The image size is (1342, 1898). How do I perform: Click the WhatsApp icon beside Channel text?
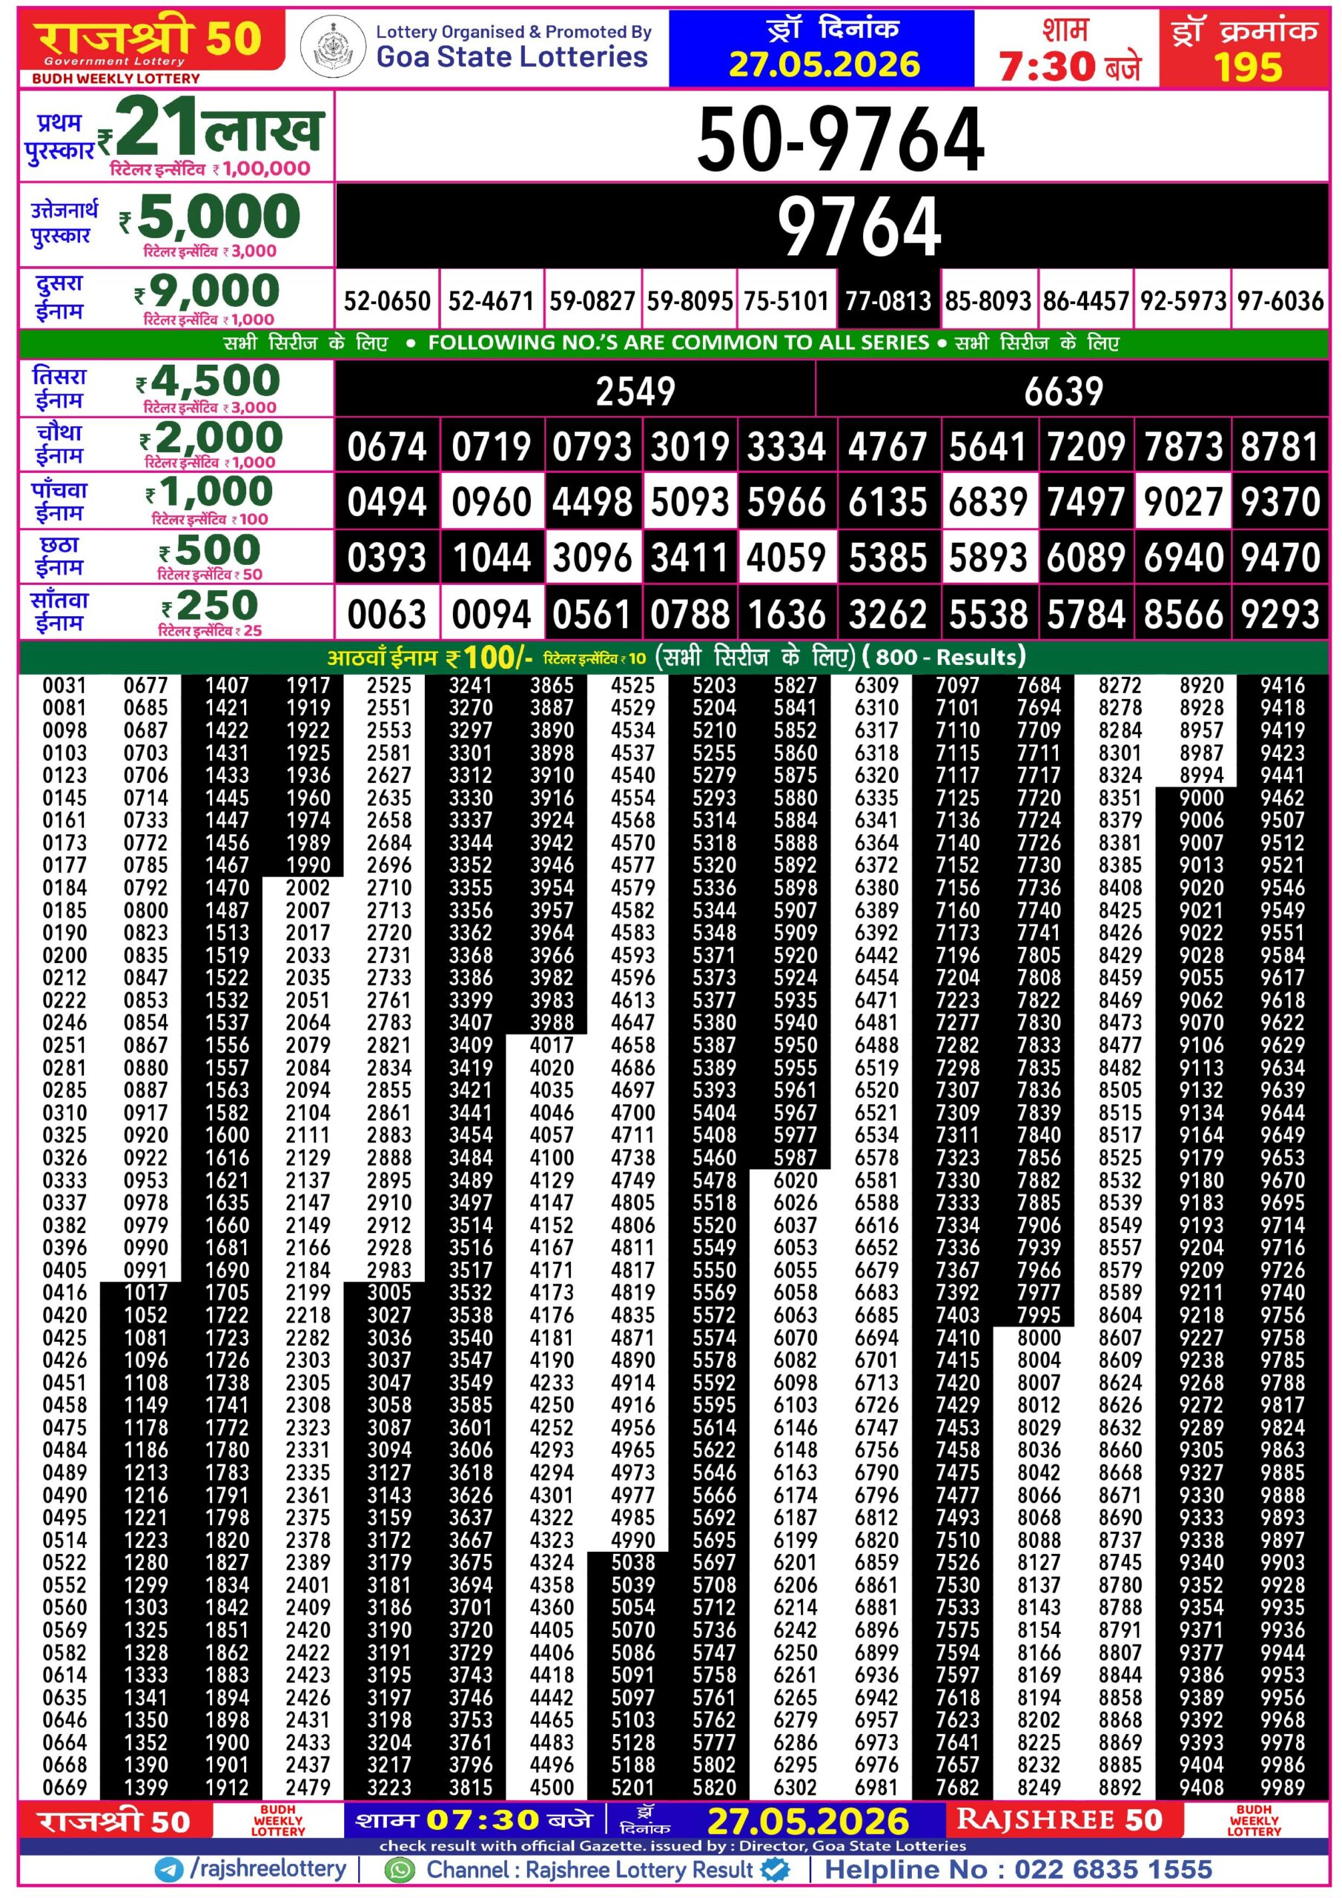pyautogui.click(x=400, y=1870)
